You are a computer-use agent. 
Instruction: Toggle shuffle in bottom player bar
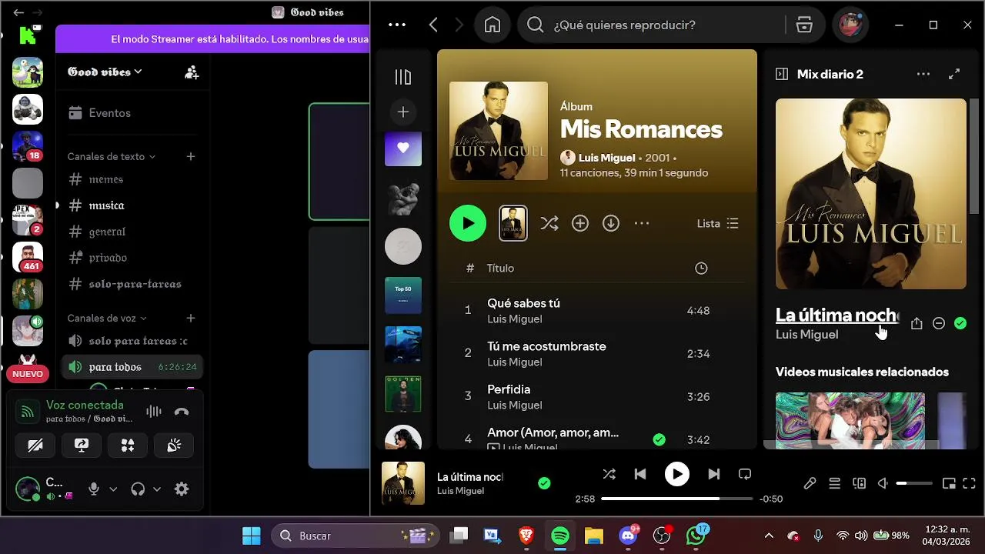[x=609, y=474]
